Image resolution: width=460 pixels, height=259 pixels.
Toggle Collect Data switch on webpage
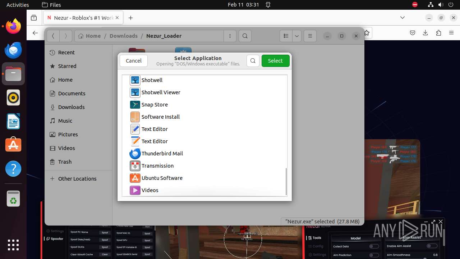pos(374,246)
